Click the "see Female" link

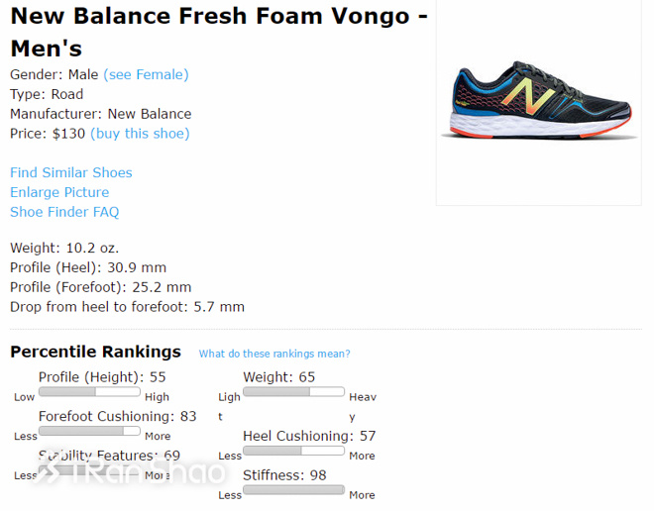pyautogui.click(x=146, y=74)
